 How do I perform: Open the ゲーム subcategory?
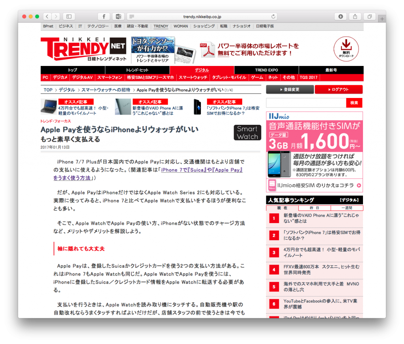257,77
